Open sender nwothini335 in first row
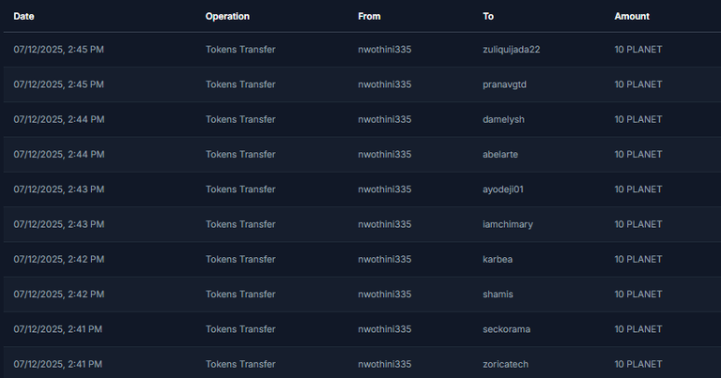This screenshot has height=378, width=721. click(x=384, y=50)
